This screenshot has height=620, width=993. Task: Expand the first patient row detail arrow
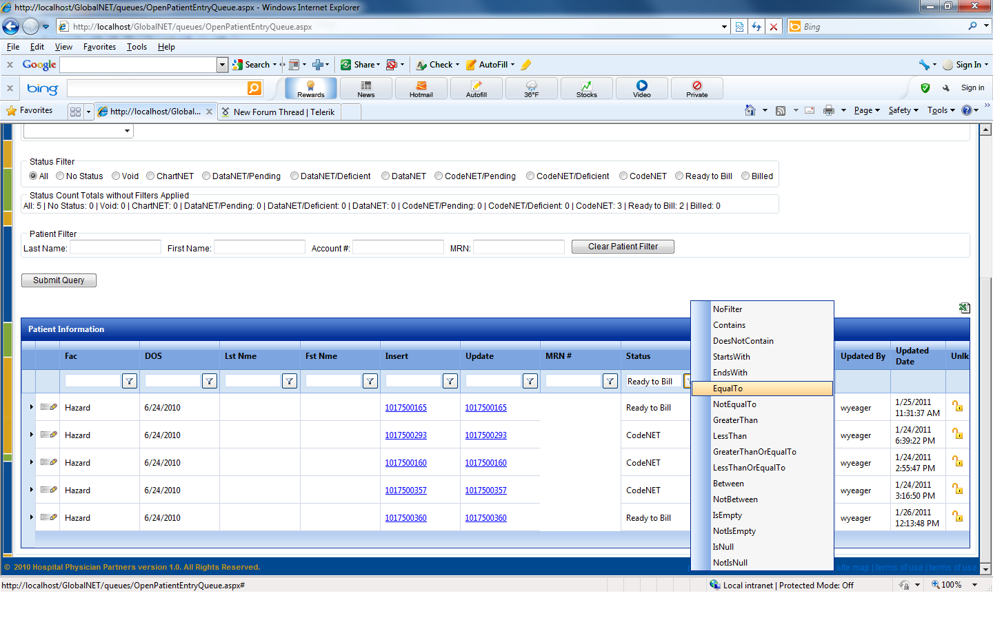coord(31,407)
